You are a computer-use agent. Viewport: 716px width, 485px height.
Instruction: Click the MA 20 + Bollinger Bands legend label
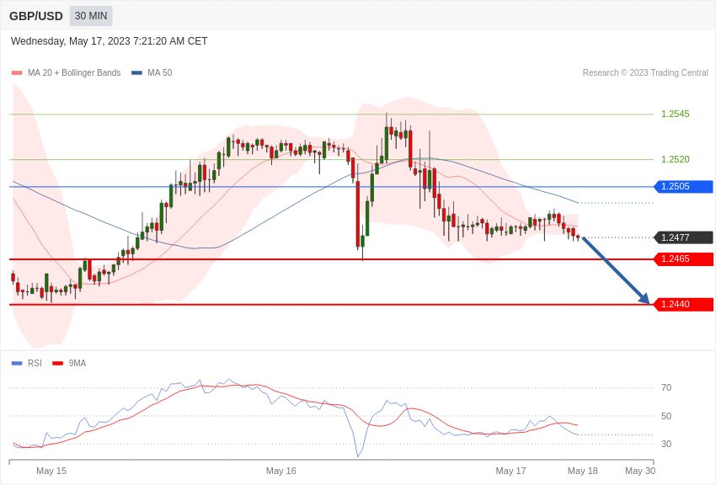point(74,72)
